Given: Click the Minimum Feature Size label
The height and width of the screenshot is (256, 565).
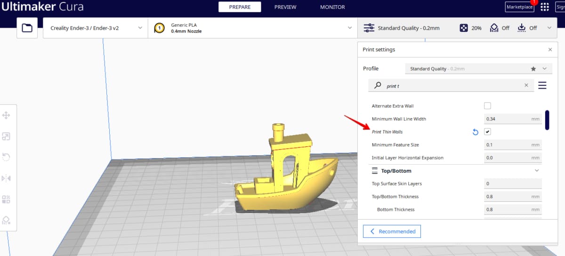Looking at the screenshot, I should [x=395, y=145].
